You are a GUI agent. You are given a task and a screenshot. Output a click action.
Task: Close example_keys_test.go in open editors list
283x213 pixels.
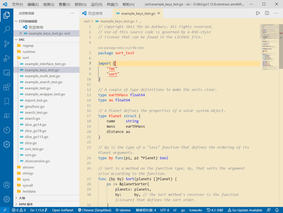tap(20, 33)
